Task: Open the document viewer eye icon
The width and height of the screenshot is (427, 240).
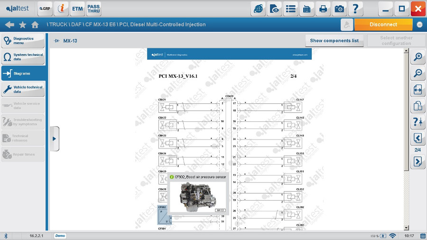Action: pos(274,9)
